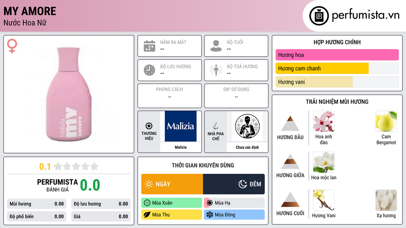This screenshot has width=406, height=228.
Task: Select the Hương hoa accord bar
Action: [x=337, y=55]
